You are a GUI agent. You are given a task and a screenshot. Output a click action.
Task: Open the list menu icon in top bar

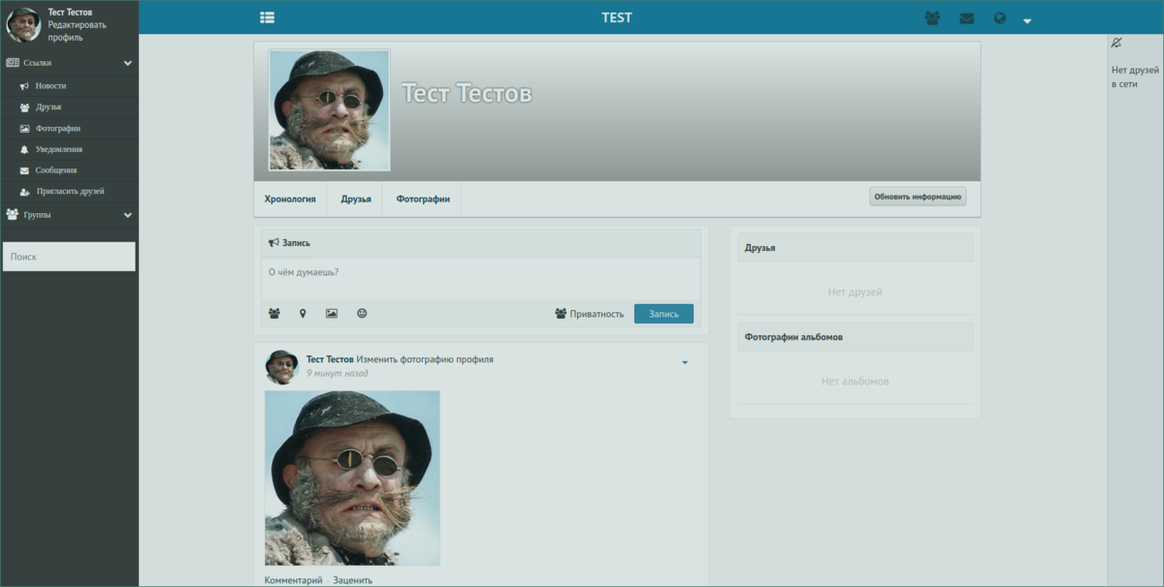coord(268,17)
